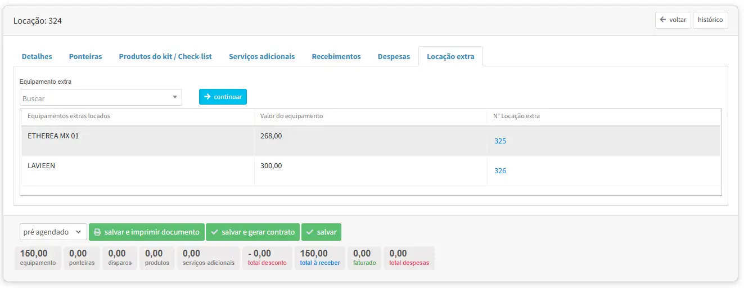This screenshot has height=288, width=744.
Task: Click salvar e imprimir documento printer button
Action: [x=146, y=232]
